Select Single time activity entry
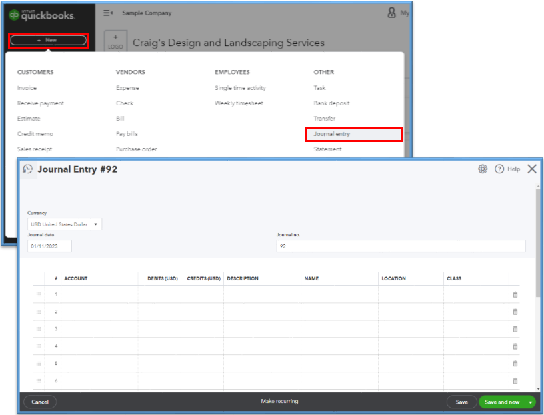This screenshot has height=415, width=544. [x=240, y=88]
